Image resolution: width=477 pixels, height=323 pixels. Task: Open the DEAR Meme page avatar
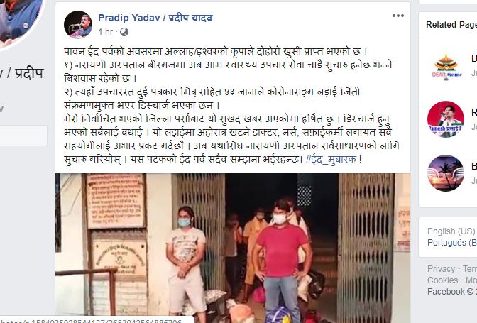click(446, 65)
